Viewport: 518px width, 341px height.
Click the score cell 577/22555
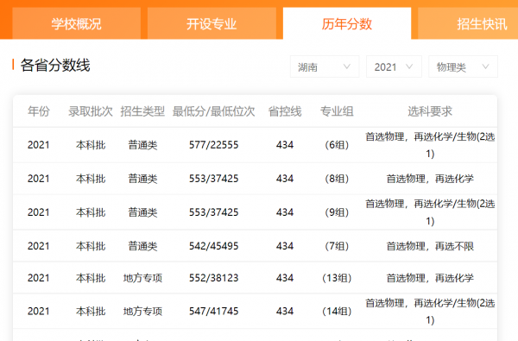(x=214, y=145)
